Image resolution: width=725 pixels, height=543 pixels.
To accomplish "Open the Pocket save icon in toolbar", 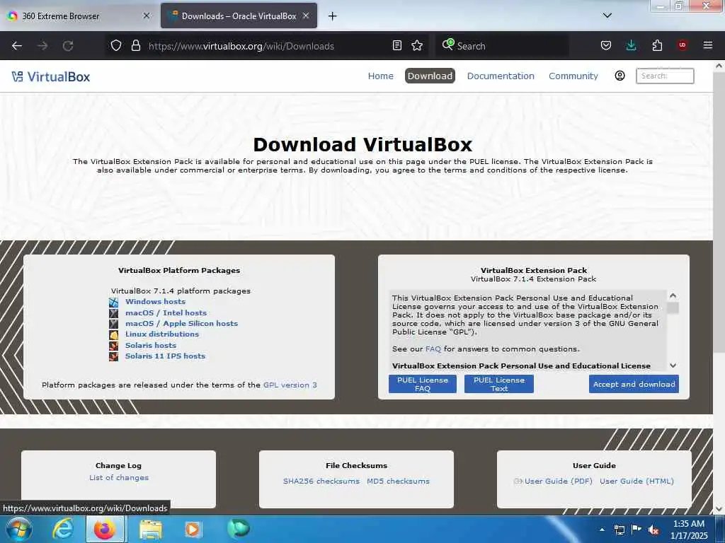I will [x=606, y=45].
